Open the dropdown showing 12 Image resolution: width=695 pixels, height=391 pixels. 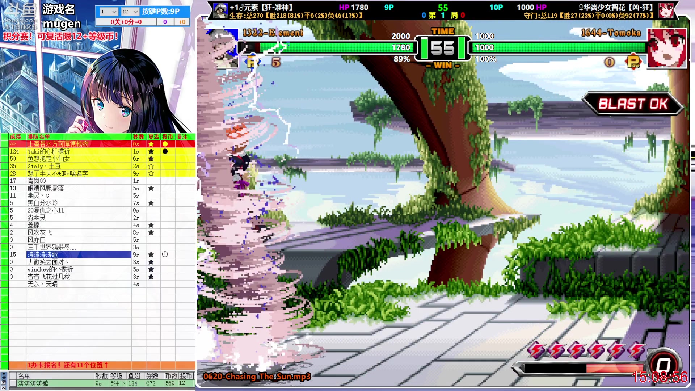[x=130, y=12]
